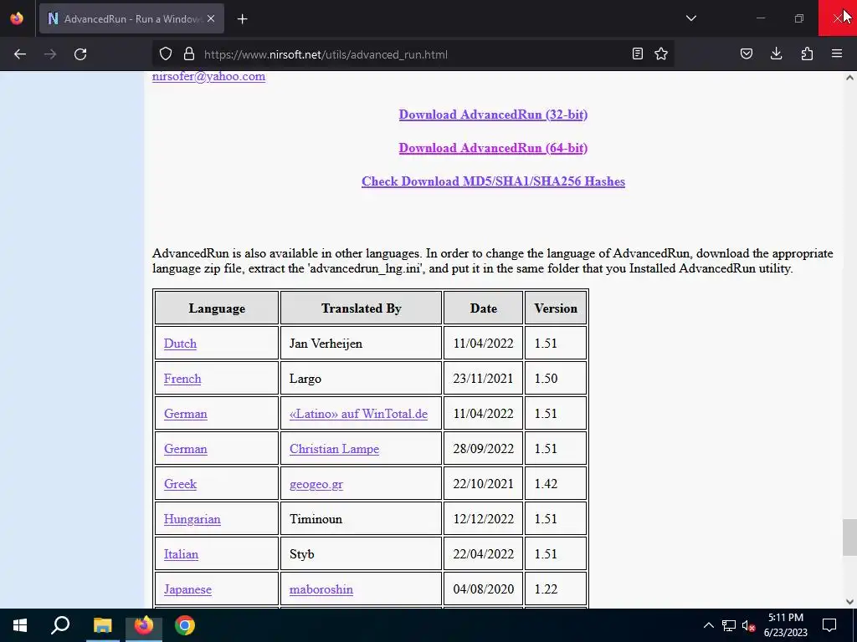Close the AdvancedRun browser tab
The width and height of the screenshot is (857, 642).
pyautogui.click(x=211, y=18)
